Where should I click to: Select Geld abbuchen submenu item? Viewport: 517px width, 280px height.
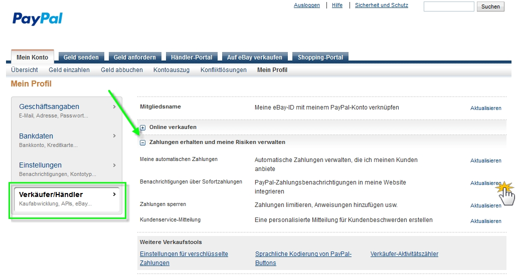coord(122,70)
